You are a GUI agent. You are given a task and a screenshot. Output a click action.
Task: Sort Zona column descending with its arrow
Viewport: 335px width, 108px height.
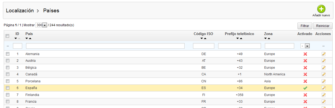266,38
